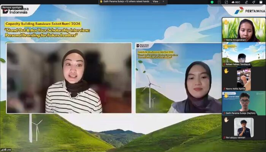
Task: Click raised hand icon on Rafael's tile
Action: [226, 47]
